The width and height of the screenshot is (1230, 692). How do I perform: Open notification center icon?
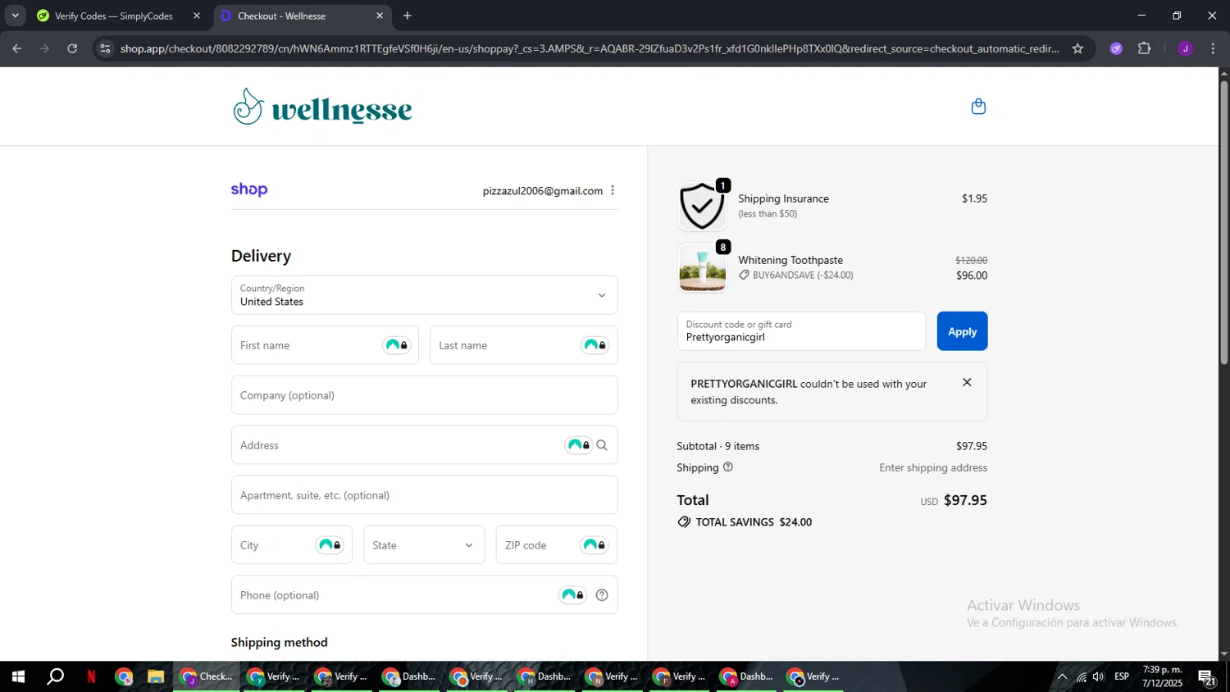[1207, 677]
